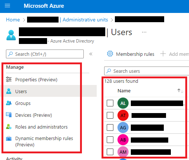Open Membership rules in toolbar
Screen dimensions: 189x160
click(131, 54)
